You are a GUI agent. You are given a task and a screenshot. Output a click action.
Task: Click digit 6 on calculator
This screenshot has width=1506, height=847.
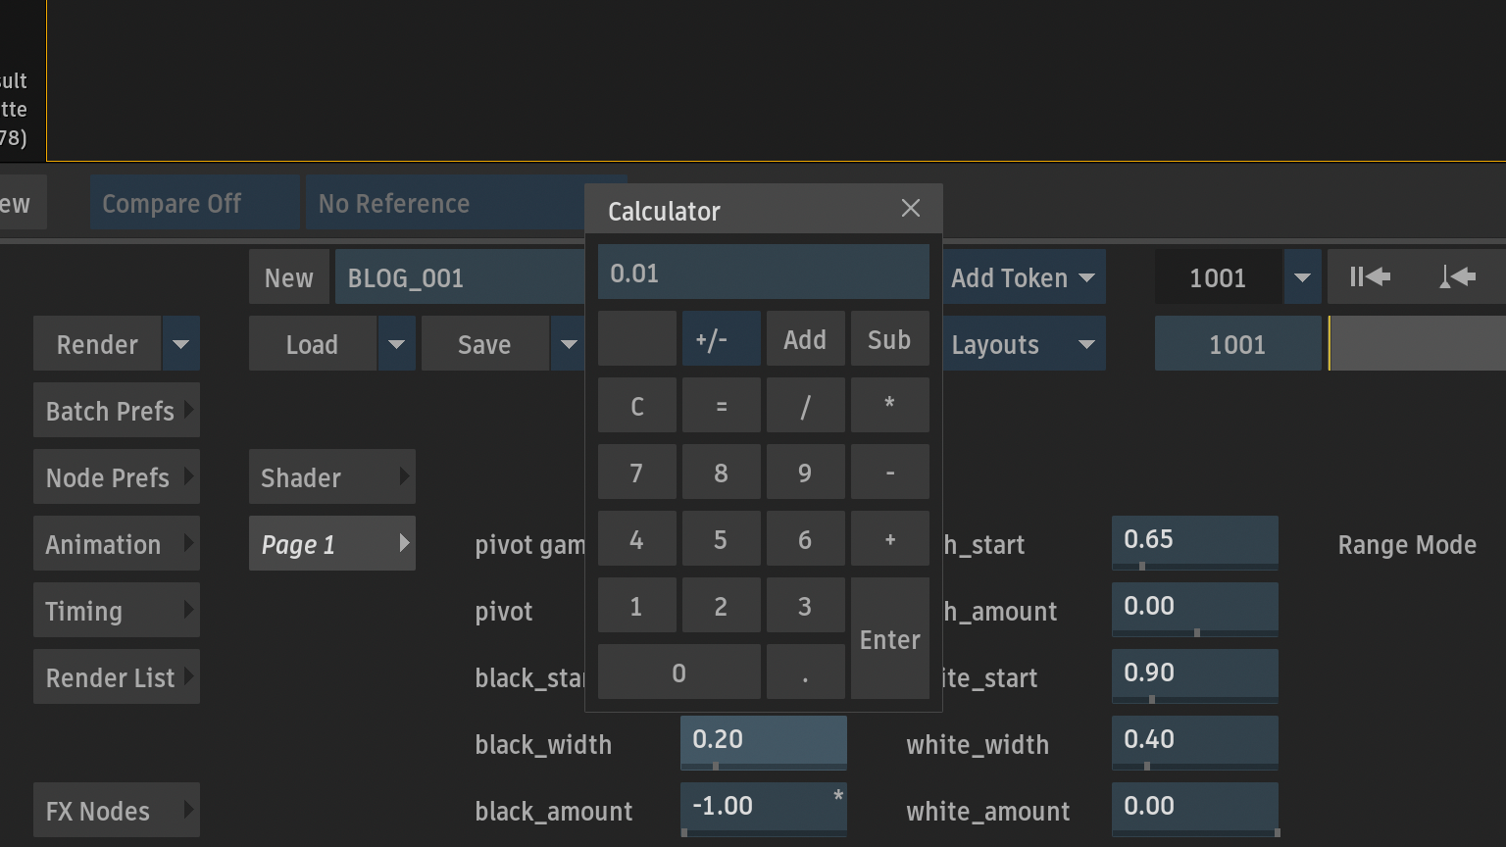coord(806,539)
